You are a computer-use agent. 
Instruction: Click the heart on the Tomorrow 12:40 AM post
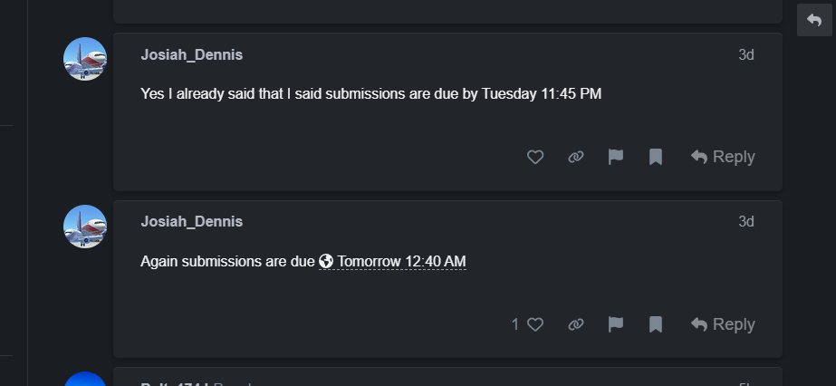[x=535, y=324]
